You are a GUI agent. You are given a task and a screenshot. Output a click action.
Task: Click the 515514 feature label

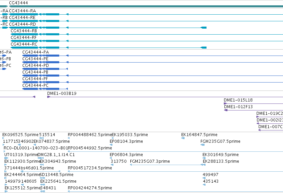click(47, 135)
